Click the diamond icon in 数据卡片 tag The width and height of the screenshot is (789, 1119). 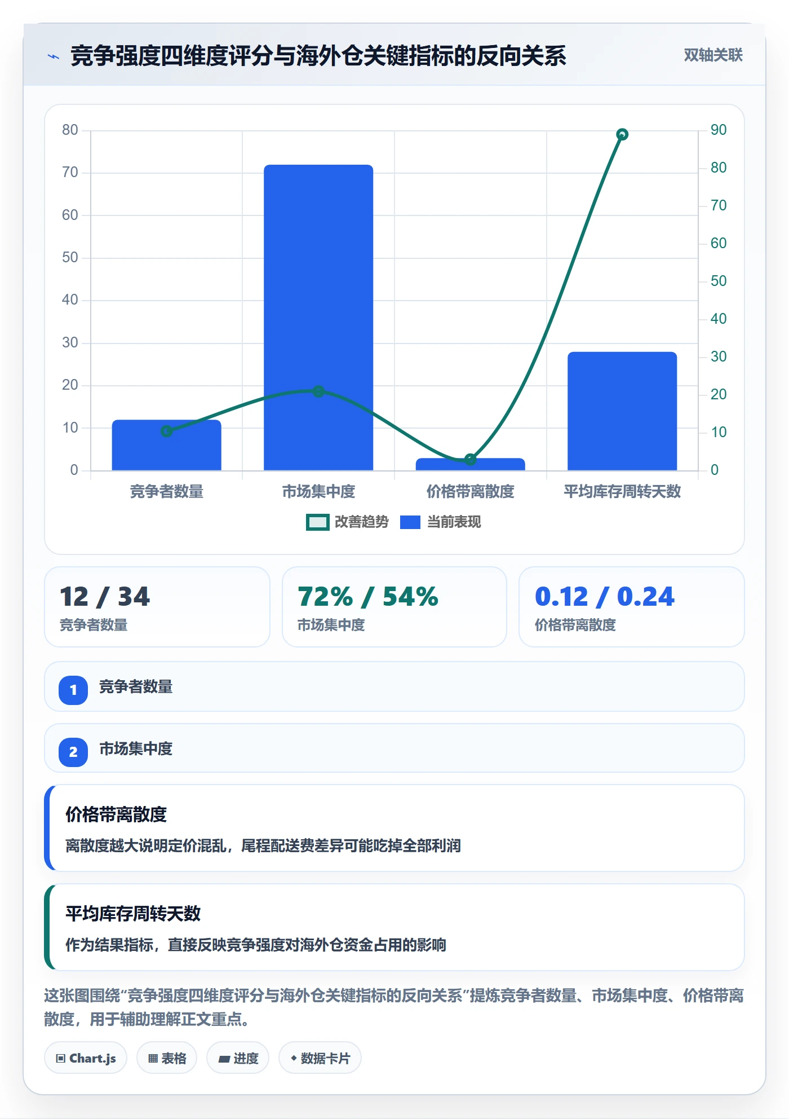coord(294,1058)
